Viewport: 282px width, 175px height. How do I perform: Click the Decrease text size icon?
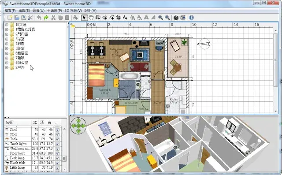[139, 18]
